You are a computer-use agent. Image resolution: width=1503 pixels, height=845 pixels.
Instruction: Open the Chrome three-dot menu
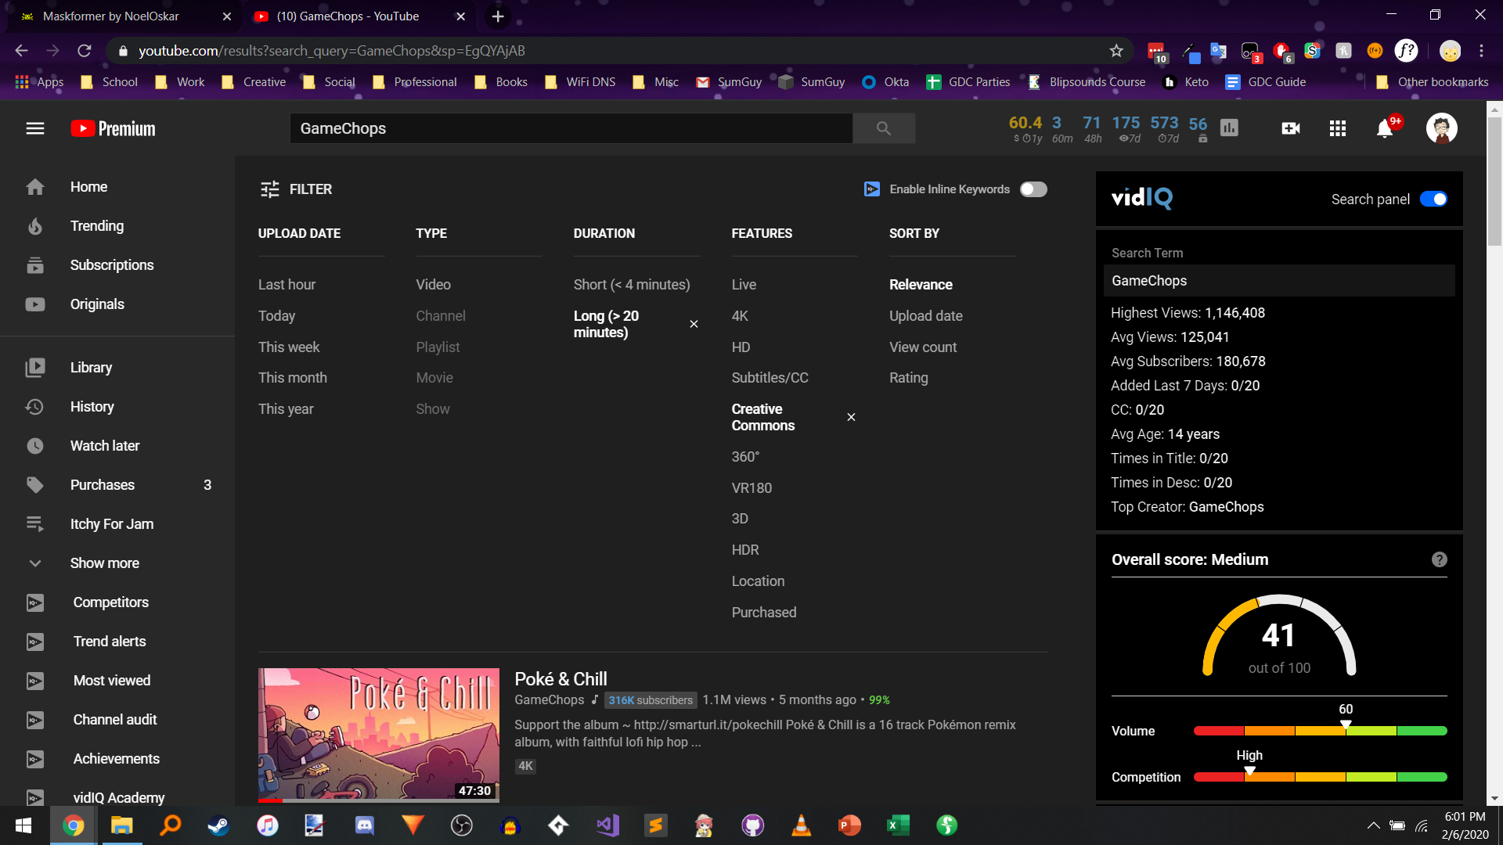coord(1481,51)
